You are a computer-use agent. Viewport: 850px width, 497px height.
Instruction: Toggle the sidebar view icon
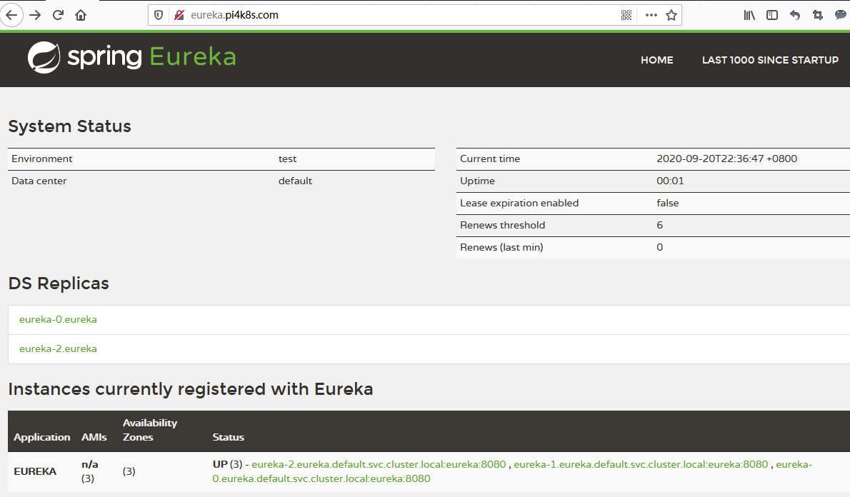pos(772,15)
